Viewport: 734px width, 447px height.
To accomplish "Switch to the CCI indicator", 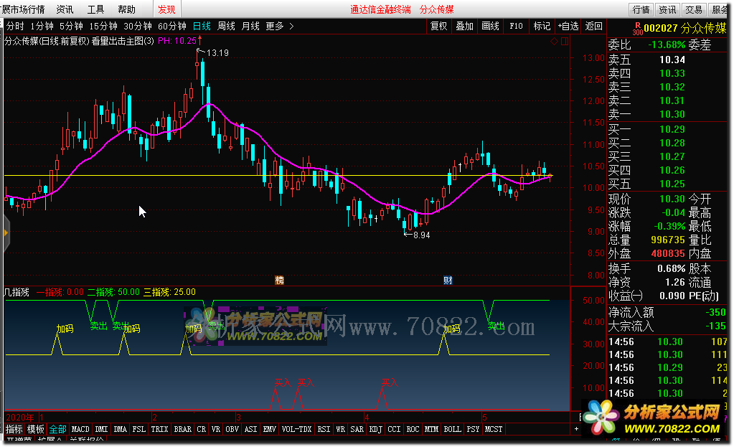I will (394, 429).
